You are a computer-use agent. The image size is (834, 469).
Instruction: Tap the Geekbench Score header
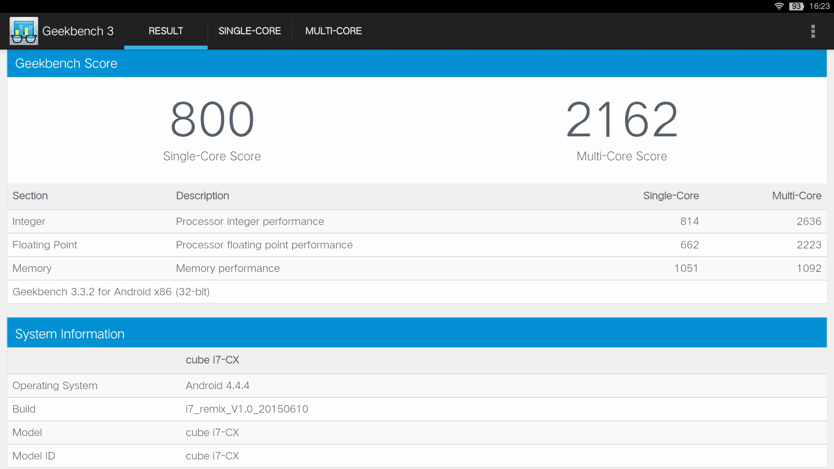[417, 63]
